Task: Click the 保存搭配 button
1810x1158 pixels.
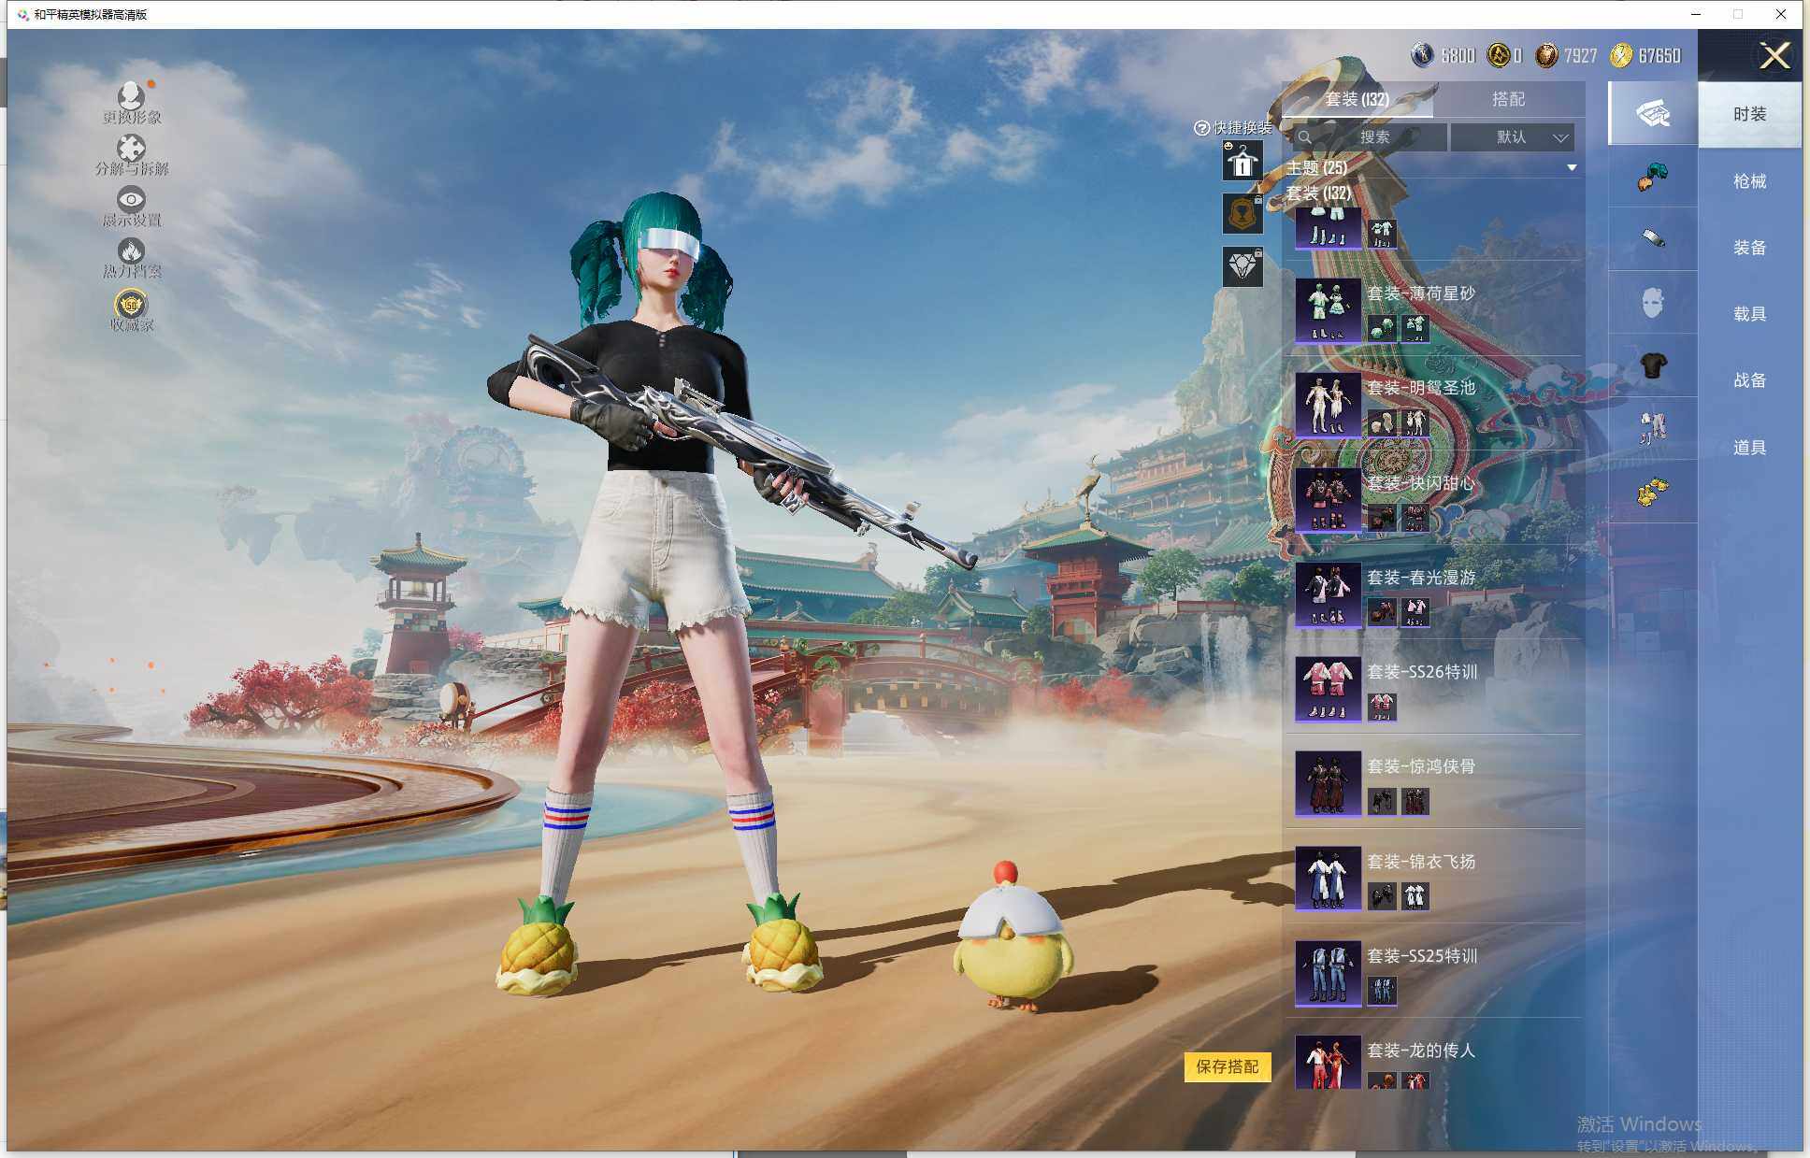Action: click(x=1227, y=1066)
